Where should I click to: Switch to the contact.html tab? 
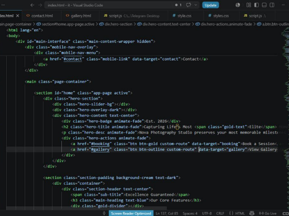[42, 16]
